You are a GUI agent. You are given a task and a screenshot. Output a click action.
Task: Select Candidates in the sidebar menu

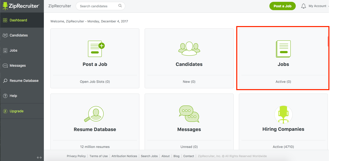(x=19, y=35)
